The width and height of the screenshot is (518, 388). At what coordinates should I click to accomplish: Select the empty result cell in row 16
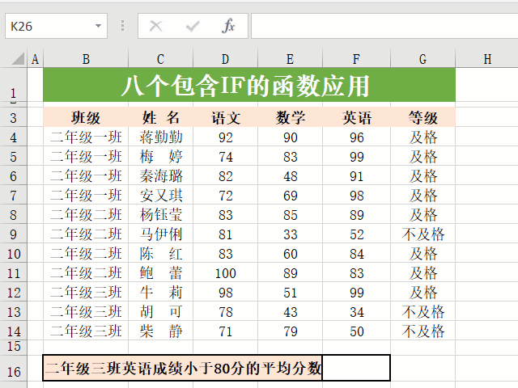pyautogui.click(x=356, y=368)
